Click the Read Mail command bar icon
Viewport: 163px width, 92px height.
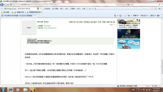125,16
